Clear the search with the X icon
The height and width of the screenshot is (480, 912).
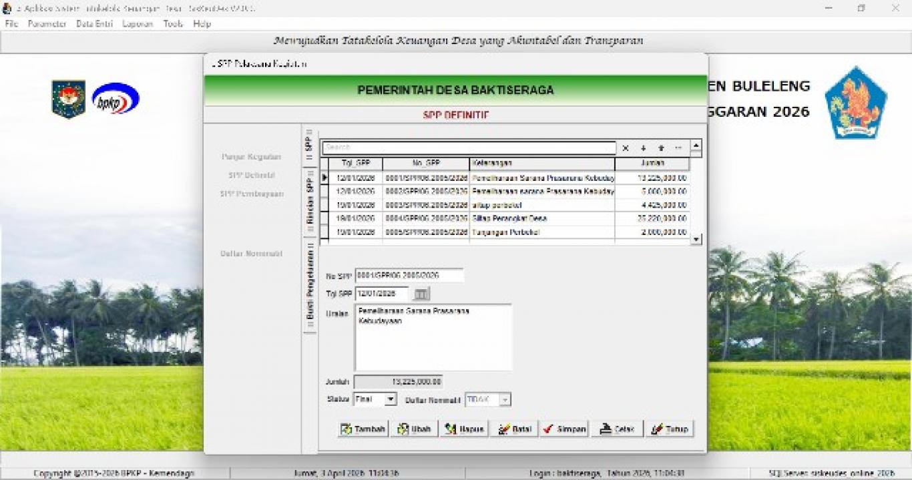[x=626, y=148]
